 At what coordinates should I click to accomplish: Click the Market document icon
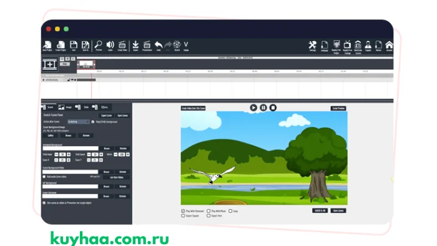(x=378, y=46)
